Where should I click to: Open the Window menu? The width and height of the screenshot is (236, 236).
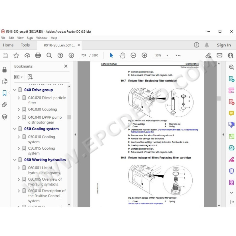tap(42, 38)
